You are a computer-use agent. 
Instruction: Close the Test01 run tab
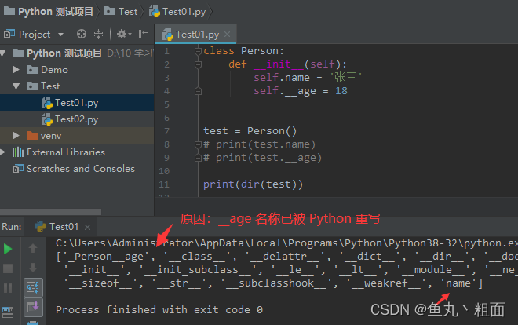pos(87,227)
